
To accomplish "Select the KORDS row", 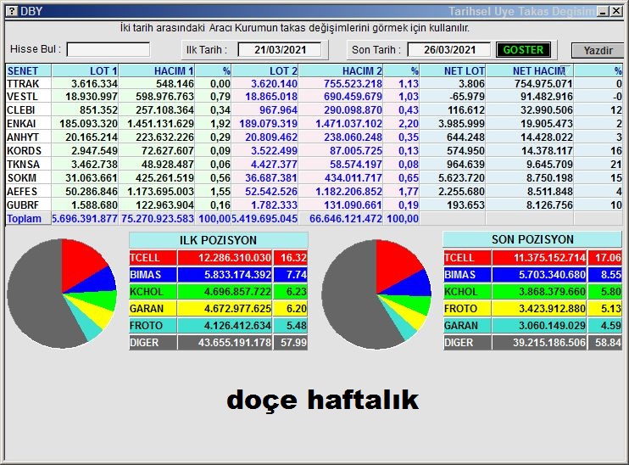I will (x=314, y=151).
